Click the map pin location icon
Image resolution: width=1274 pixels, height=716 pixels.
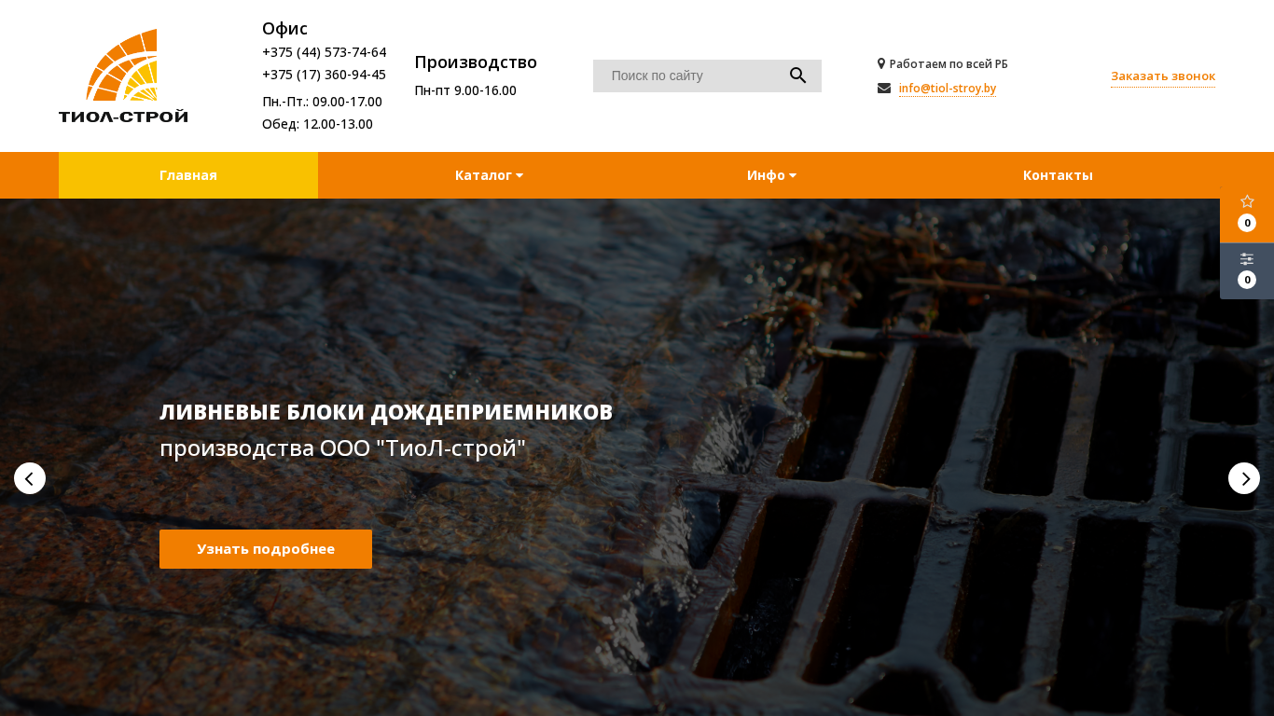[881, 63]
